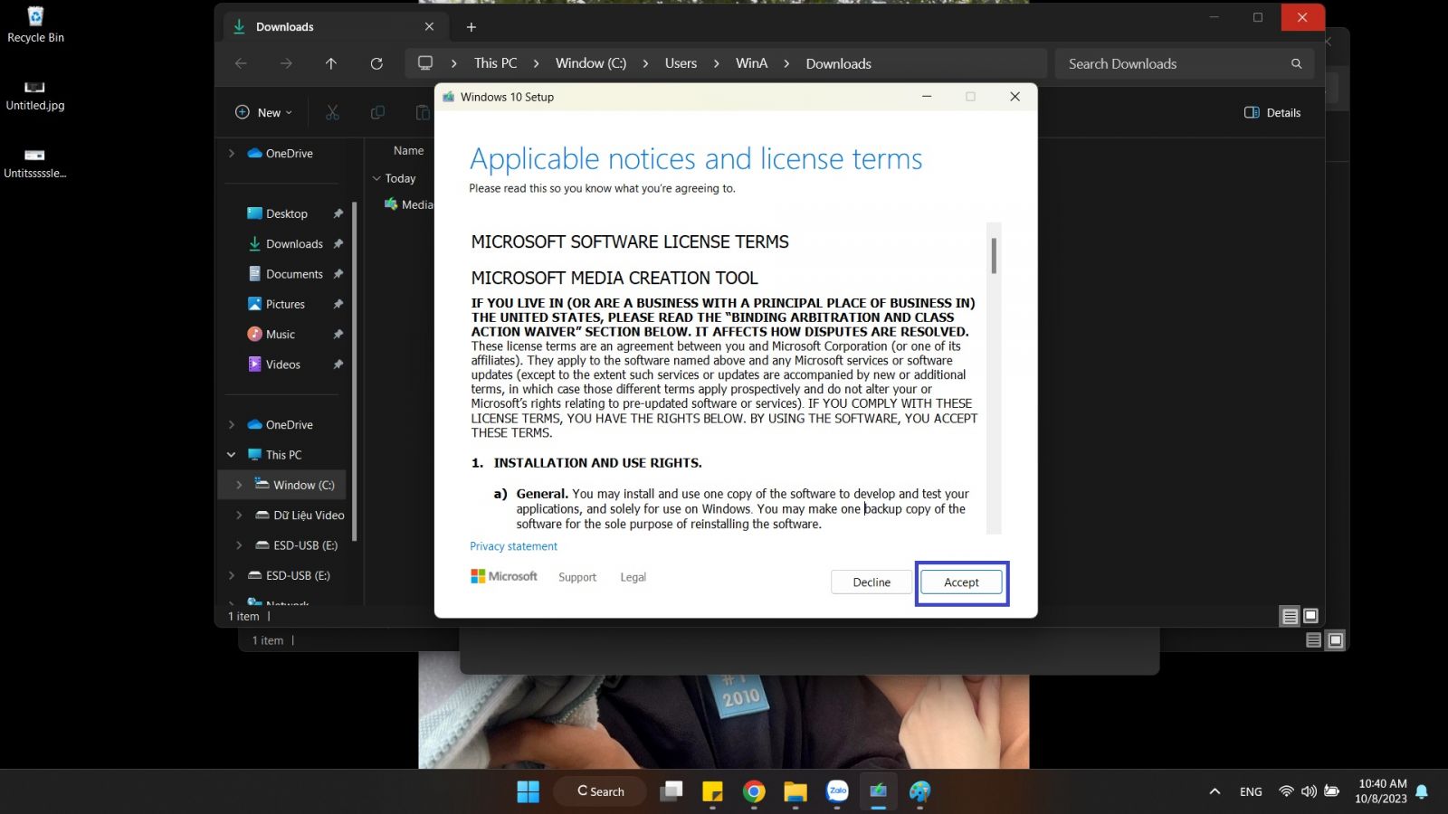Screen dimensions: 1448x814
Task: Expand the bottom ESD-USB (E:) node
Action: click(232, 575)
